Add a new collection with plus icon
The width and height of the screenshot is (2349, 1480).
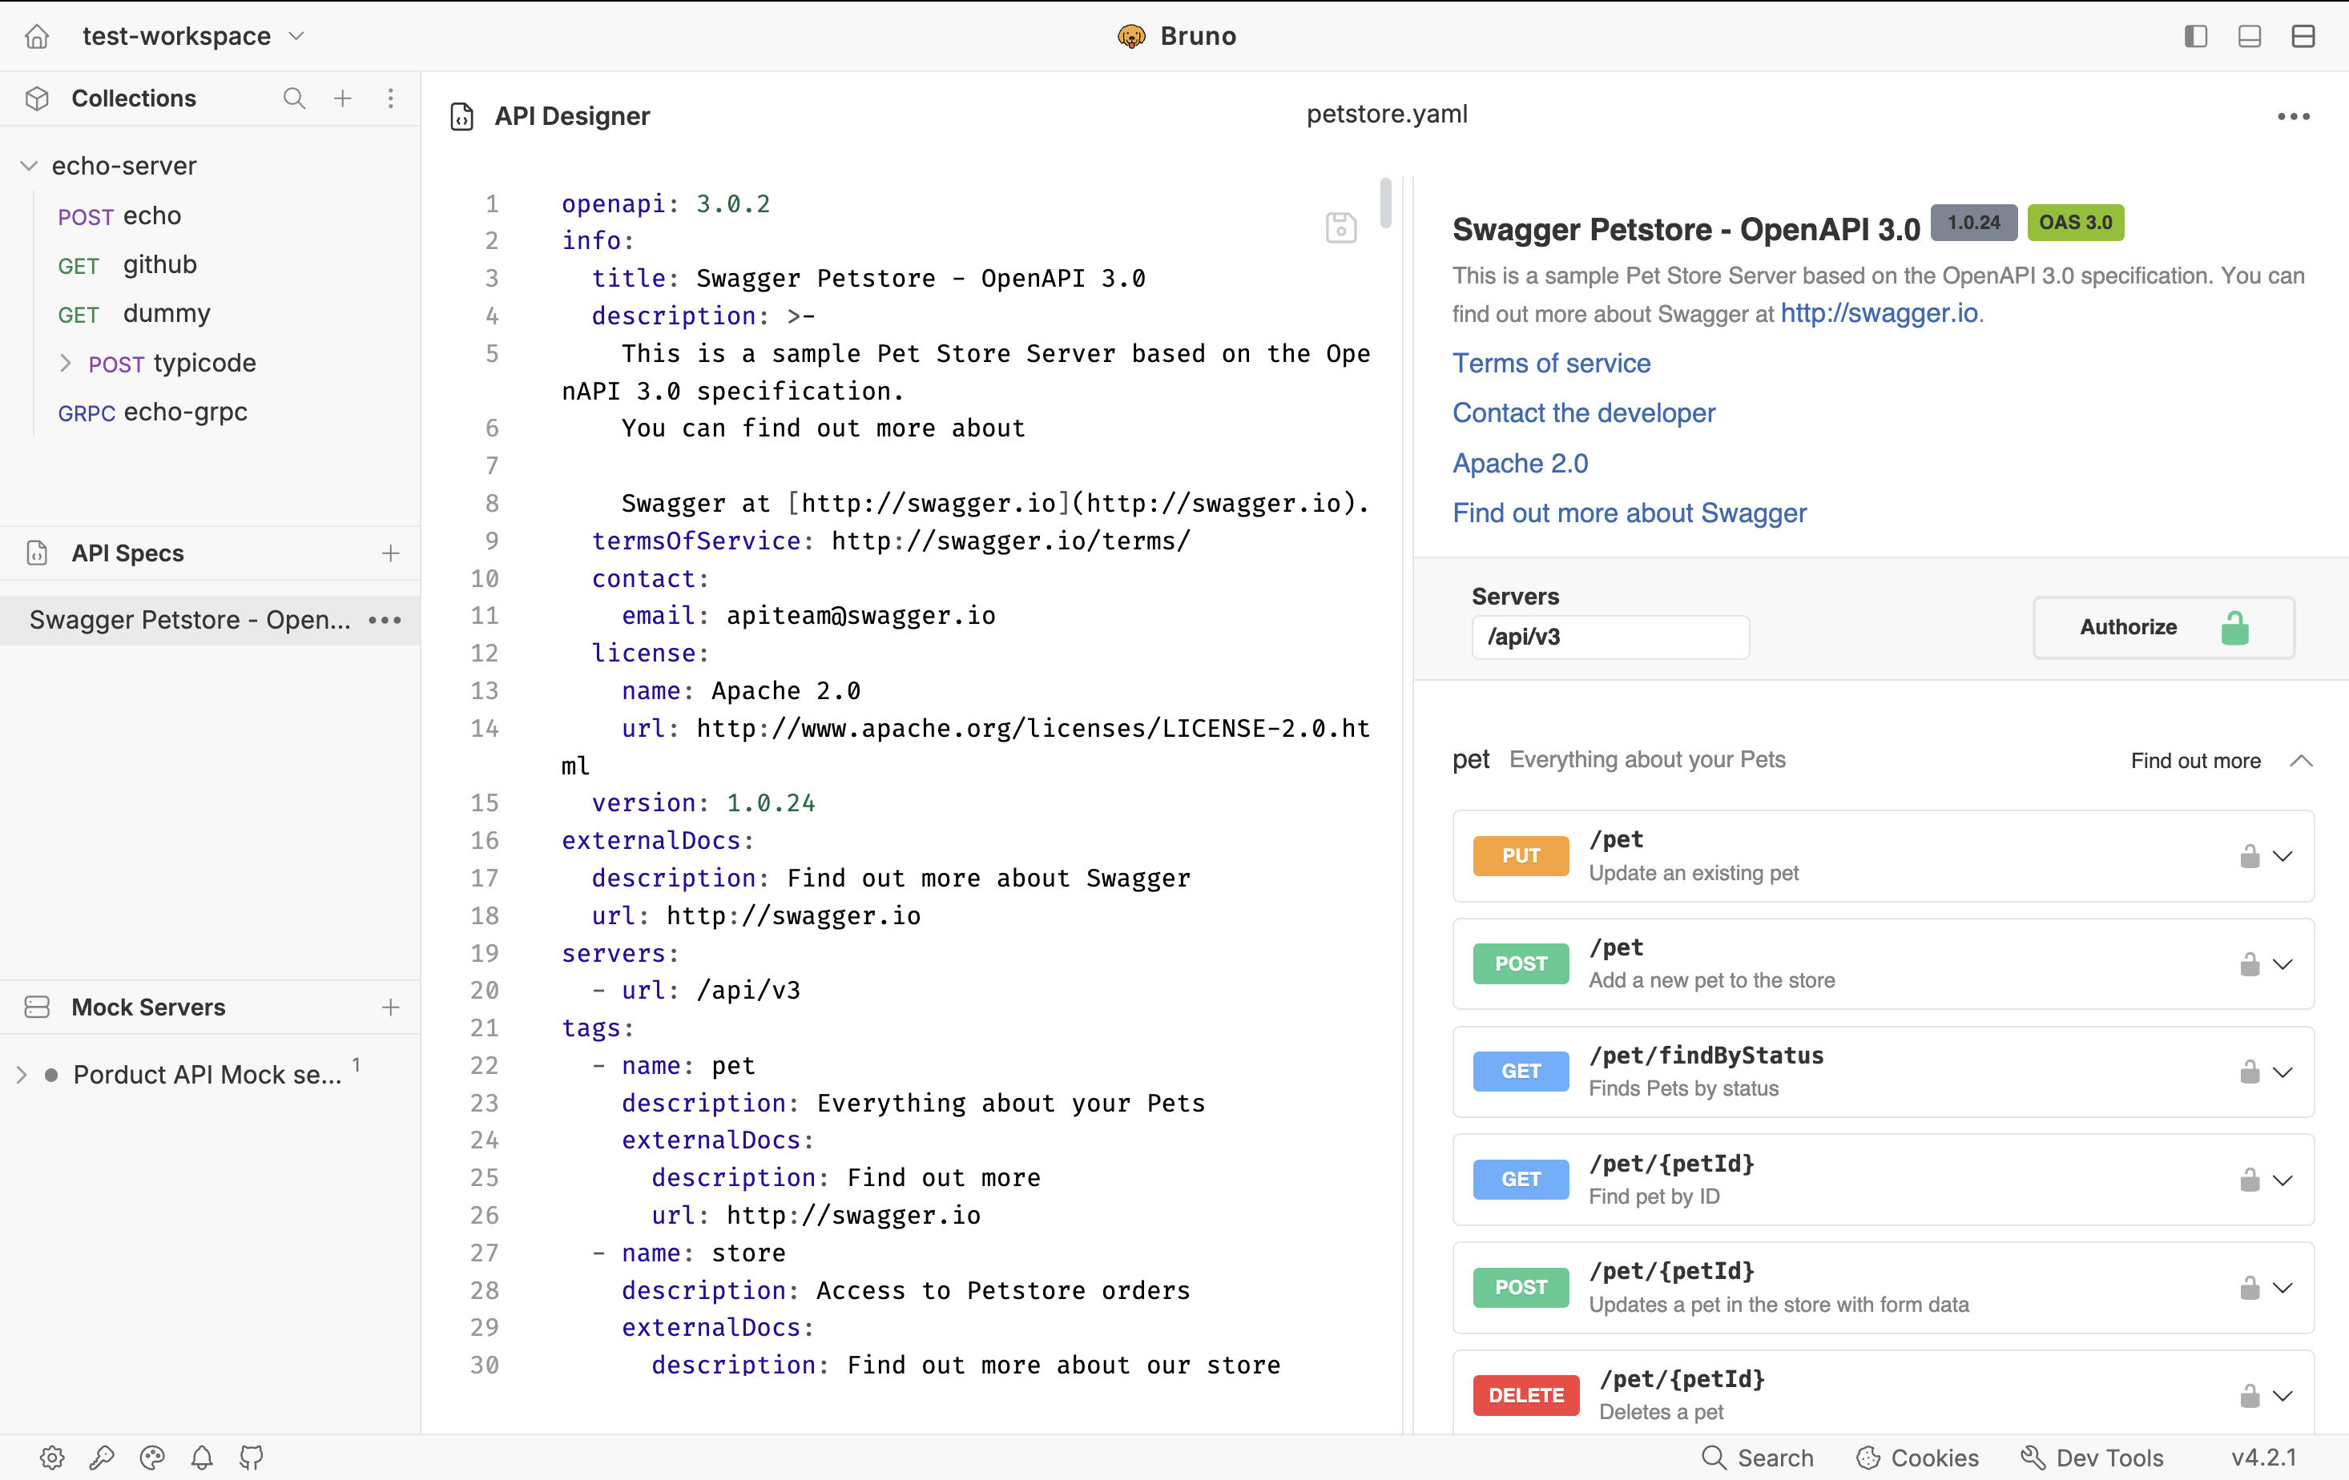click(x=342, y=99)
